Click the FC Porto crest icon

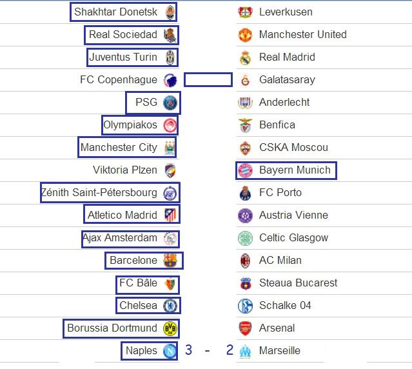245,193
